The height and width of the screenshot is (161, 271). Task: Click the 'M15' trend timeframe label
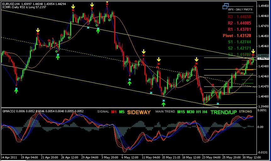click(x=181, y=112)
